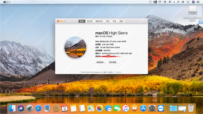Click the Siri icon in the menu bar
Screen dimensions: 203x114
tap(193, 2)
